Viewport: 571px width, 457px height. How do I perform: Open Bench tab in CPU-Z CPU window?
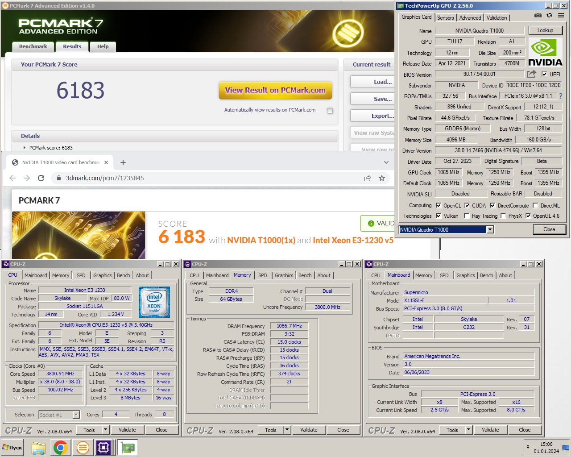pos(124,275)
